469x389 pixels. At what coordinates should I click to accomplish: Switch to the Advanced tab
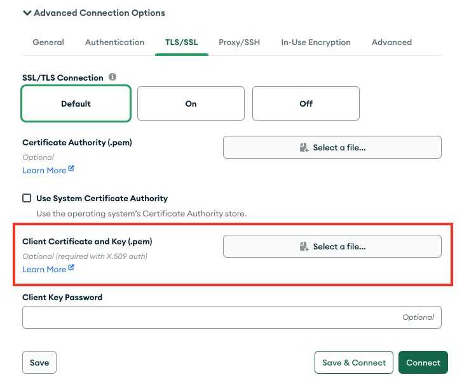[x=391, y=43]
